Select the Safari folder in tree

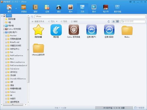point(11,92)
